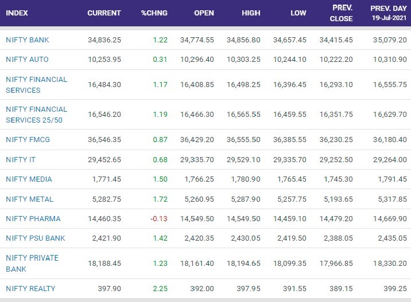Select NIFTY METAL change value 1.72
This screenshot has width=411, height=302.
tap(160, 199)
